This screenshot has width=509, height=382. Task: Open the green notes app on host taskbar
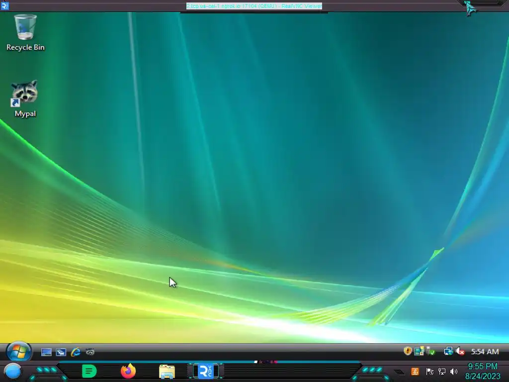point(89,371)
